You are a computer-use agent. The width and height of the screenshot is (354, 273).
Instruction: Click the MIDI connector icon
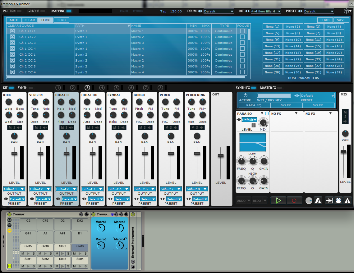coord(338,201)
